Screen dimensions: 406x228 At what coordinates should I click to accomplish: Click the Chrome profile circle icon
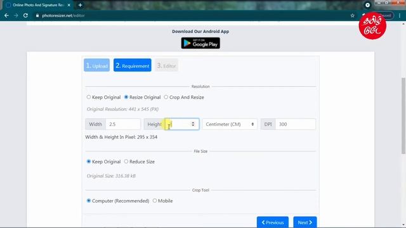click(367, 5)
